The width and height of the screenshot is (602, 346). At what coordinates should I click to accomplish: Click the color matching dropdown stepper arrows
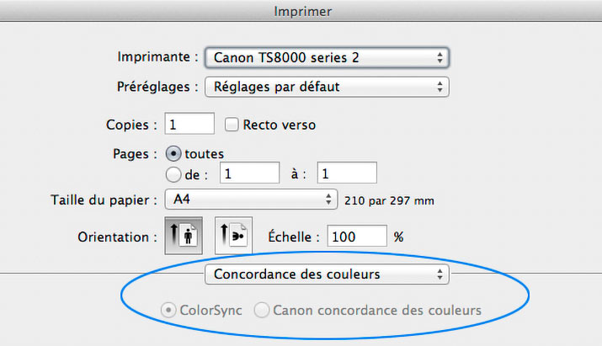pos(440,274)
